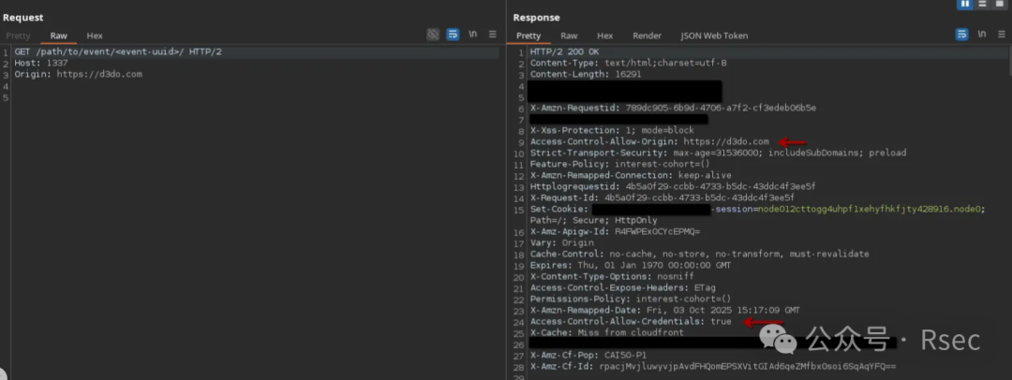Open Request panel hamburger options menu
1012x380 pixels.
coord(493,35)
